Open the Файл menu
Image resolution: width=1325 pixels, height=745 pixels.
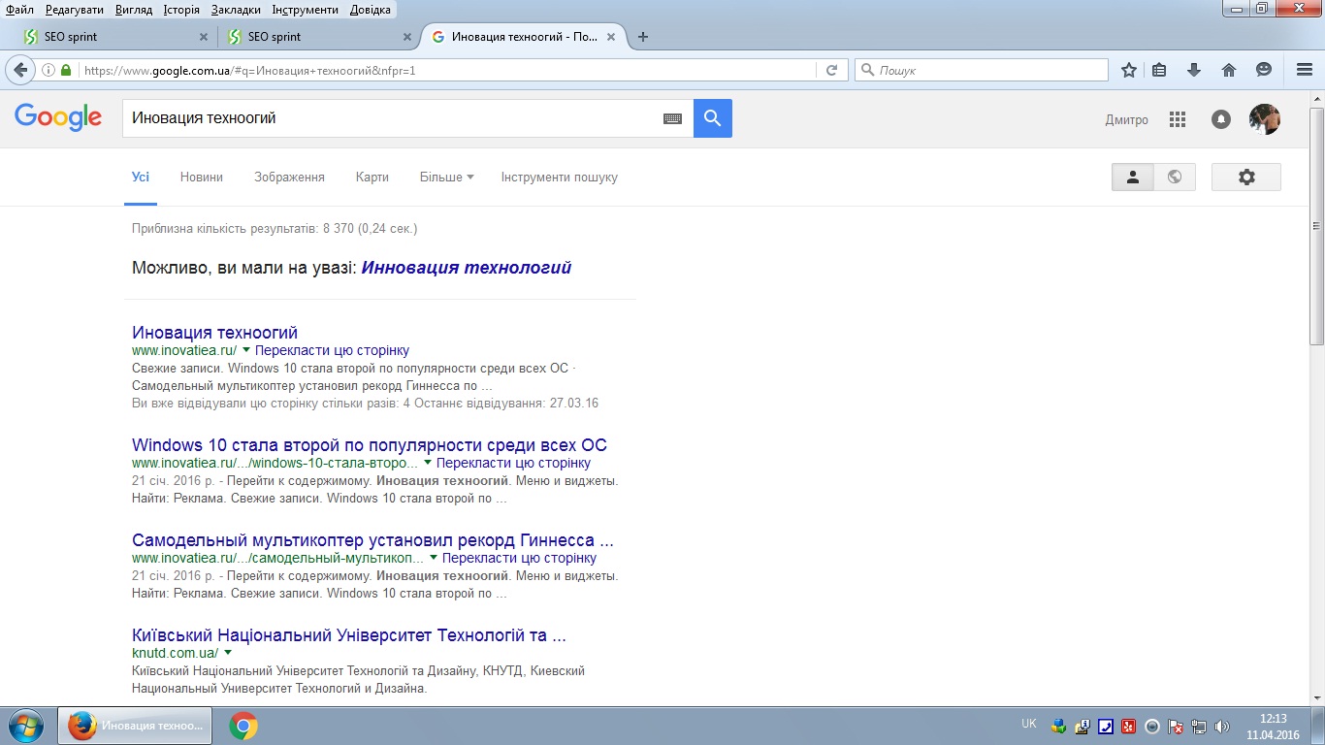click(x=19, y=10)
